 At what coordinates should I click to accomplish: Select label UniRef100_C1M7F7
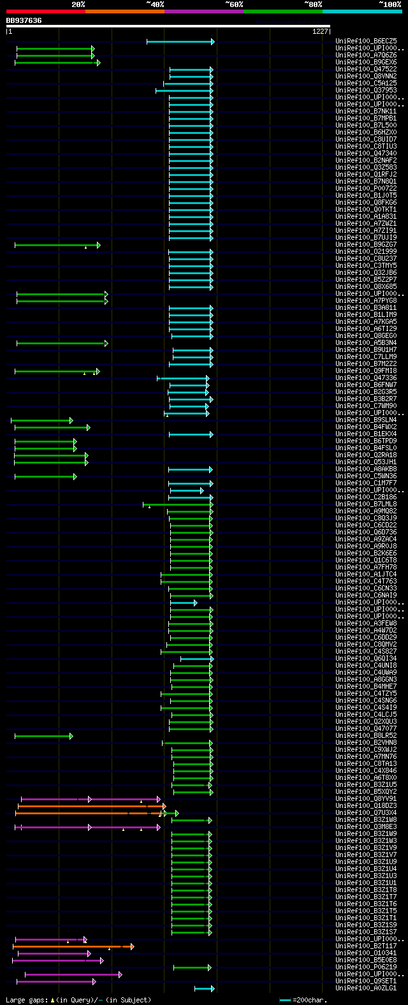pyautogui.click(x=366, y=483)
